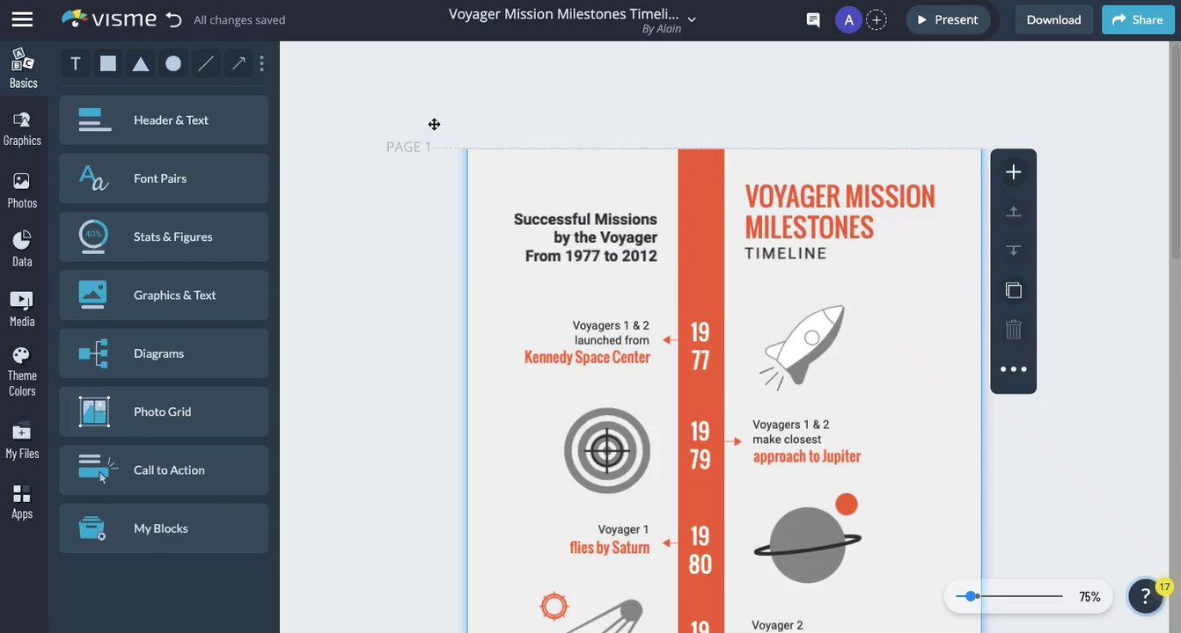Select the line tool
This screenshot has height=633, width=1181.
pyautogui.click(x=206, y=63)
